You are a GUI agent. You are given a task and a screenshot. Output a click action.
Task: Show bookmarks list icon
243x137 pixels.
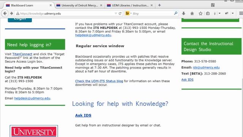[208, 14]
